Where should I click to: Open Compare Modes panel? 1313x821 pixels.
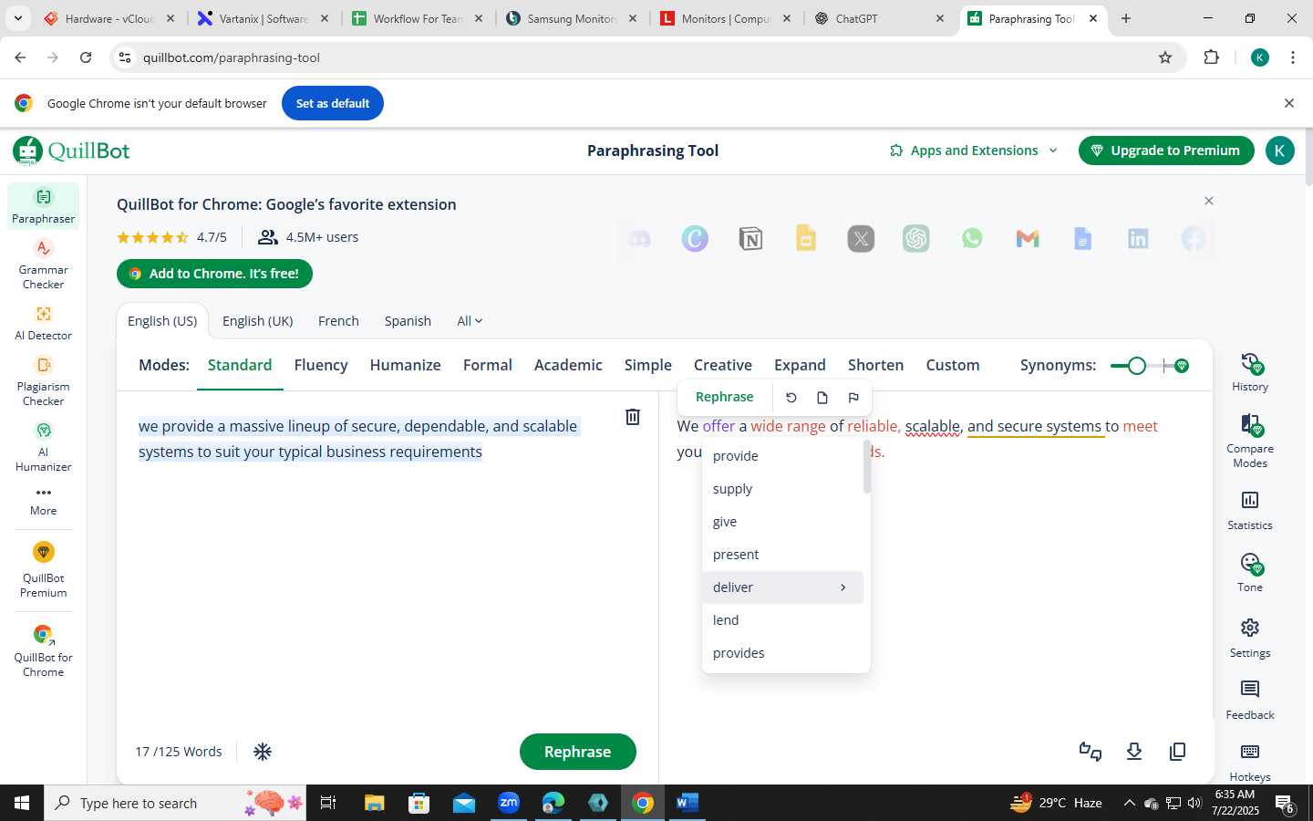1250,441
